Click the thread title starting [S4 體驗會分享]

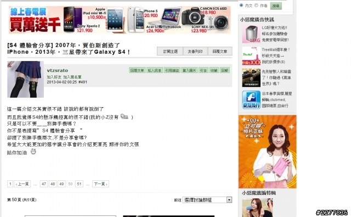click(x=69, y=48)
